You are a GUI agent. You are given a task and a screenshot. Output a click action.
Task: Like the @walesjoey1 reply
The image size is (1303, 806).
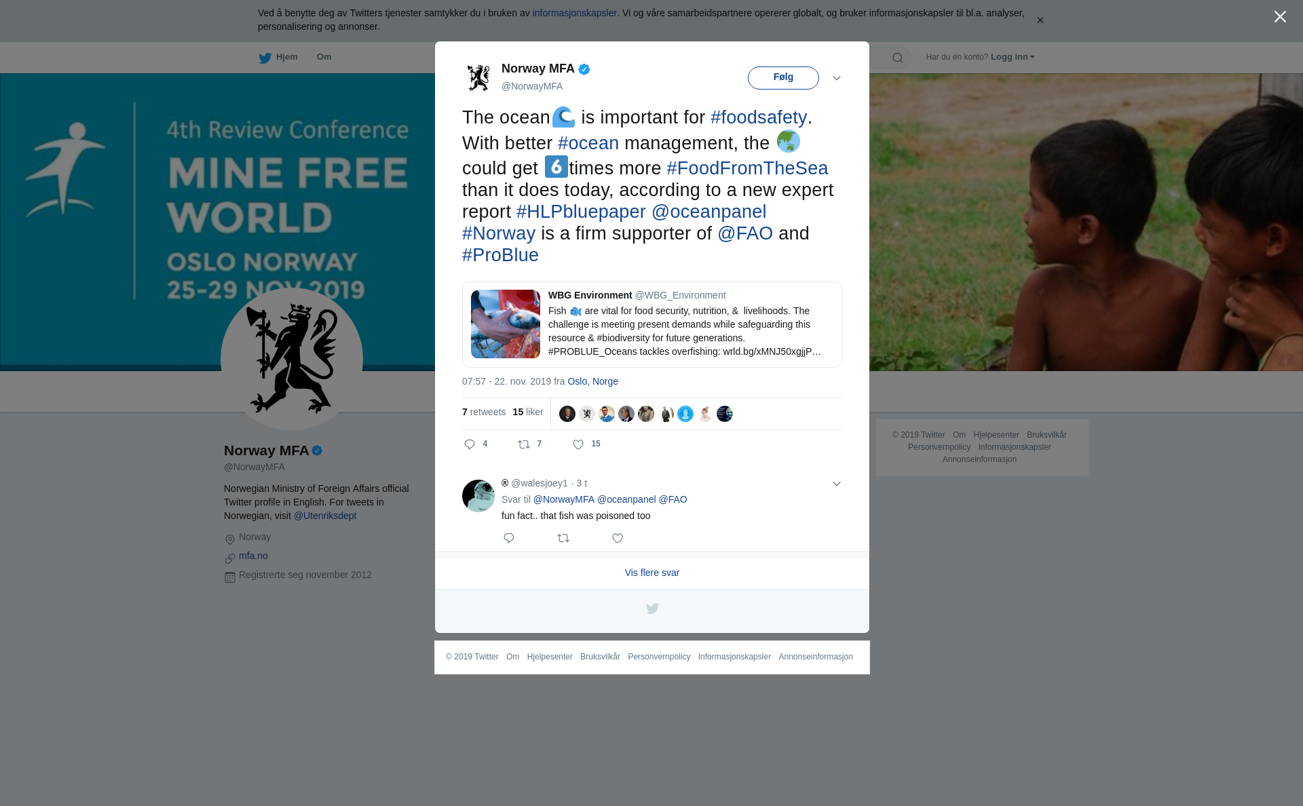point(618,538)
